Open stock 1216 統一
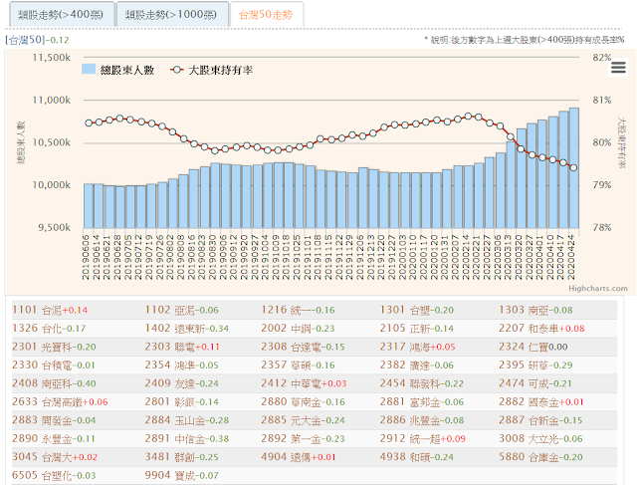 [x=286, y=310]
